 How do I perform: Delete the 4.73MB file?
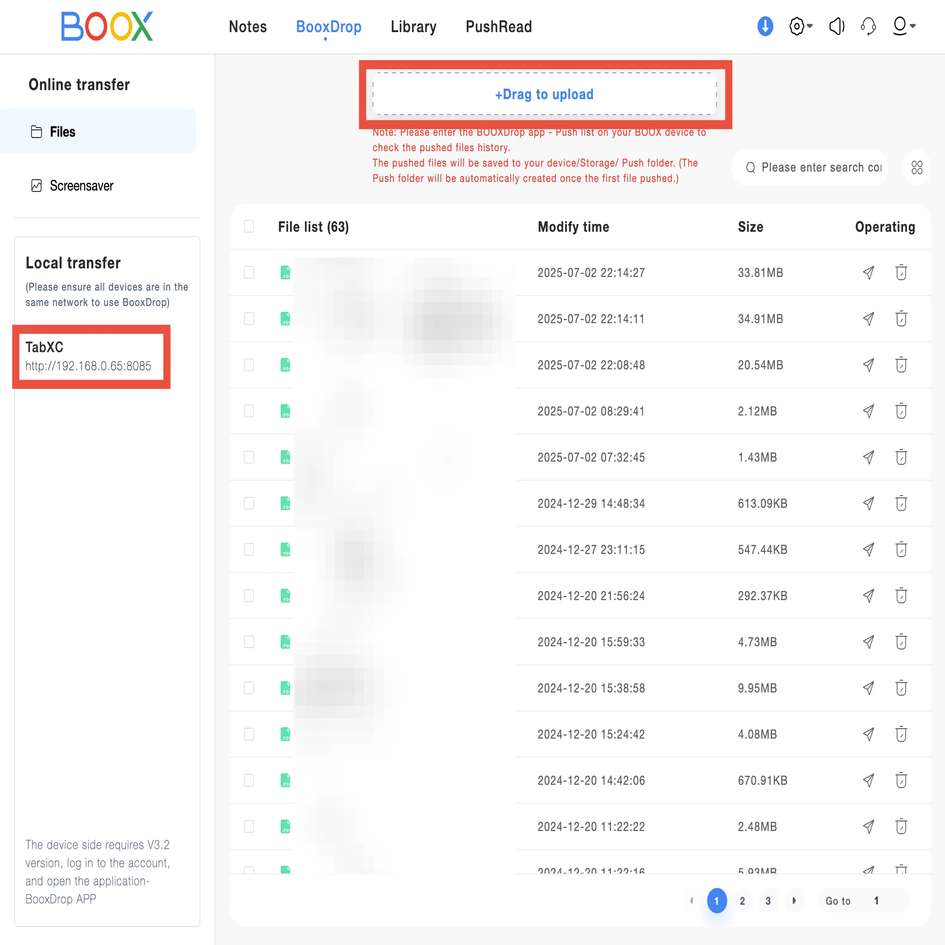(901, 642)
